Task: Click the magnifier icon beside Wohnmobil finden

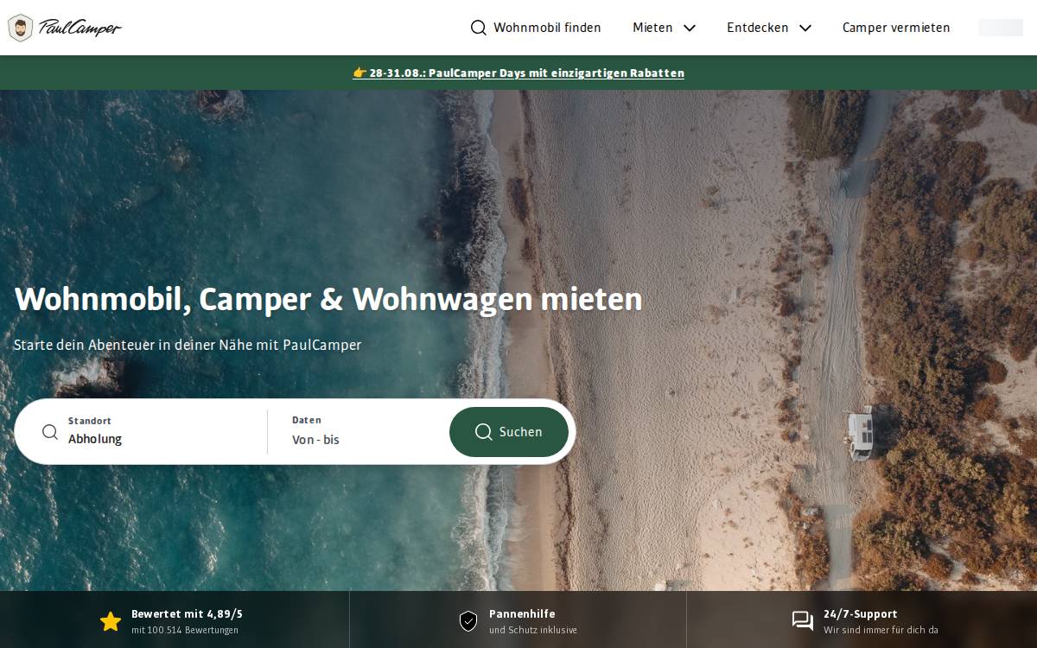Action: [478, 28]
